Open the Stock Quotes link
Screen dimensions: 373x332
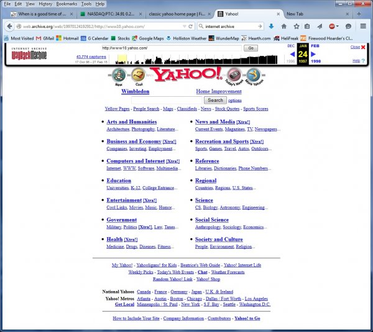click(x=227, y=109)
